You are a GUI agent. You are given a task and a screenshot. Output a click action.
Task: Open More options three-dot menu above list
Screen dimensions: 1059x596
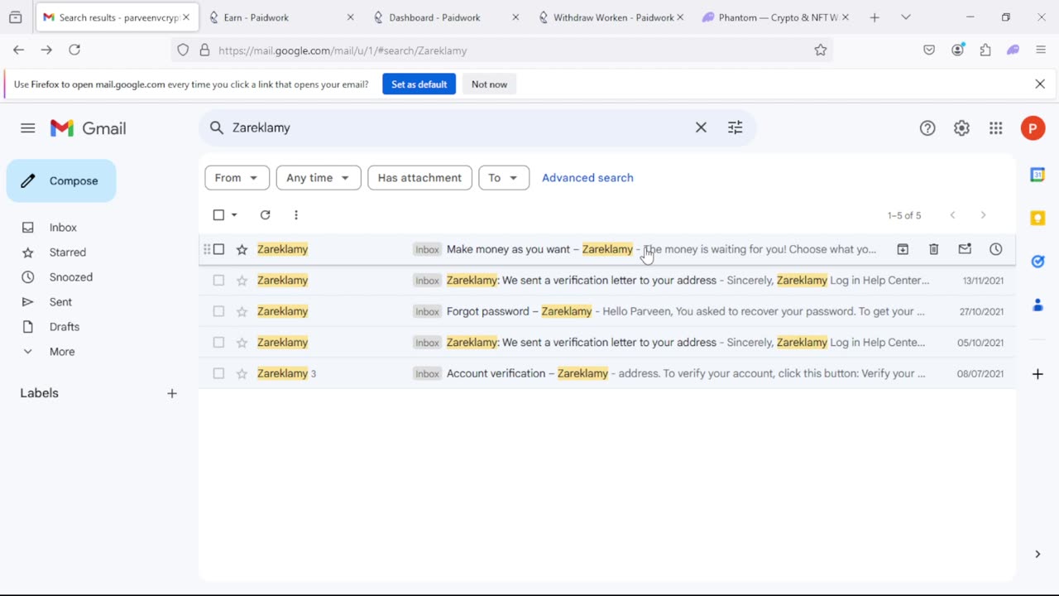click(x=296, y=215)
